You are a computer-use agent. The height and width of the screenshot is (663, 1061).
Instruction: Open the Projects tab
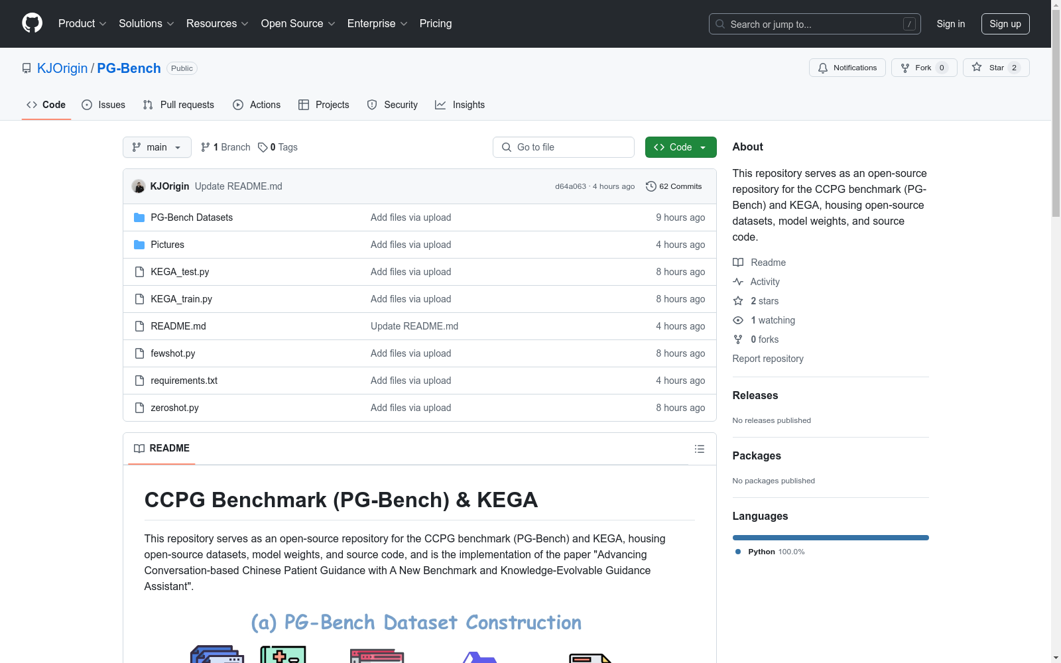coord(324,105)
